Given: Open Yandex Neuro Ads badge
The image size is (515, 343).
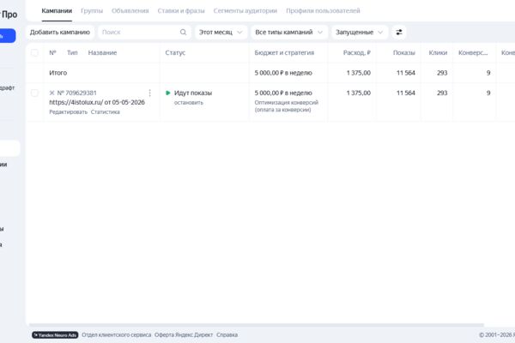Looking at the screenshot, I should tap(55, 335).
